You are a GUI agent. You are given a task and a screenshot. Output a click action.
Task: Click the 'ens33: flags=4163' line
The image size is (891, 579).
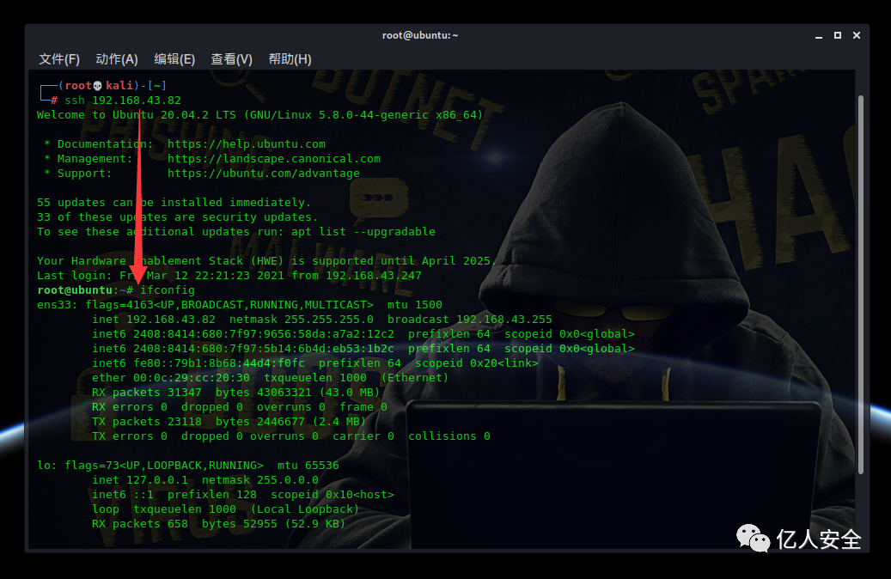pos(239,305)
